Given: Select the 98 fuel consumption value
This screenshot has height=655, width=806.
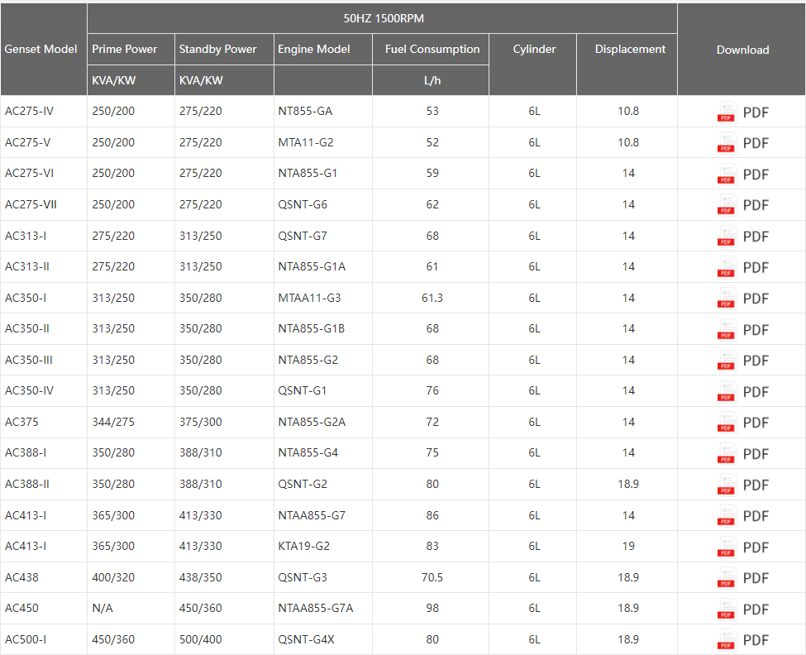Looking at the screenshot, I should pos(432,608).
